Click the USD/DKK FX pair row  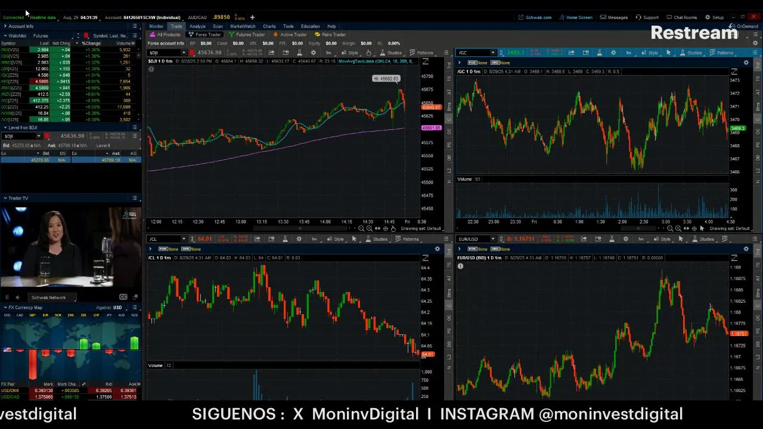tap(70, 390)
